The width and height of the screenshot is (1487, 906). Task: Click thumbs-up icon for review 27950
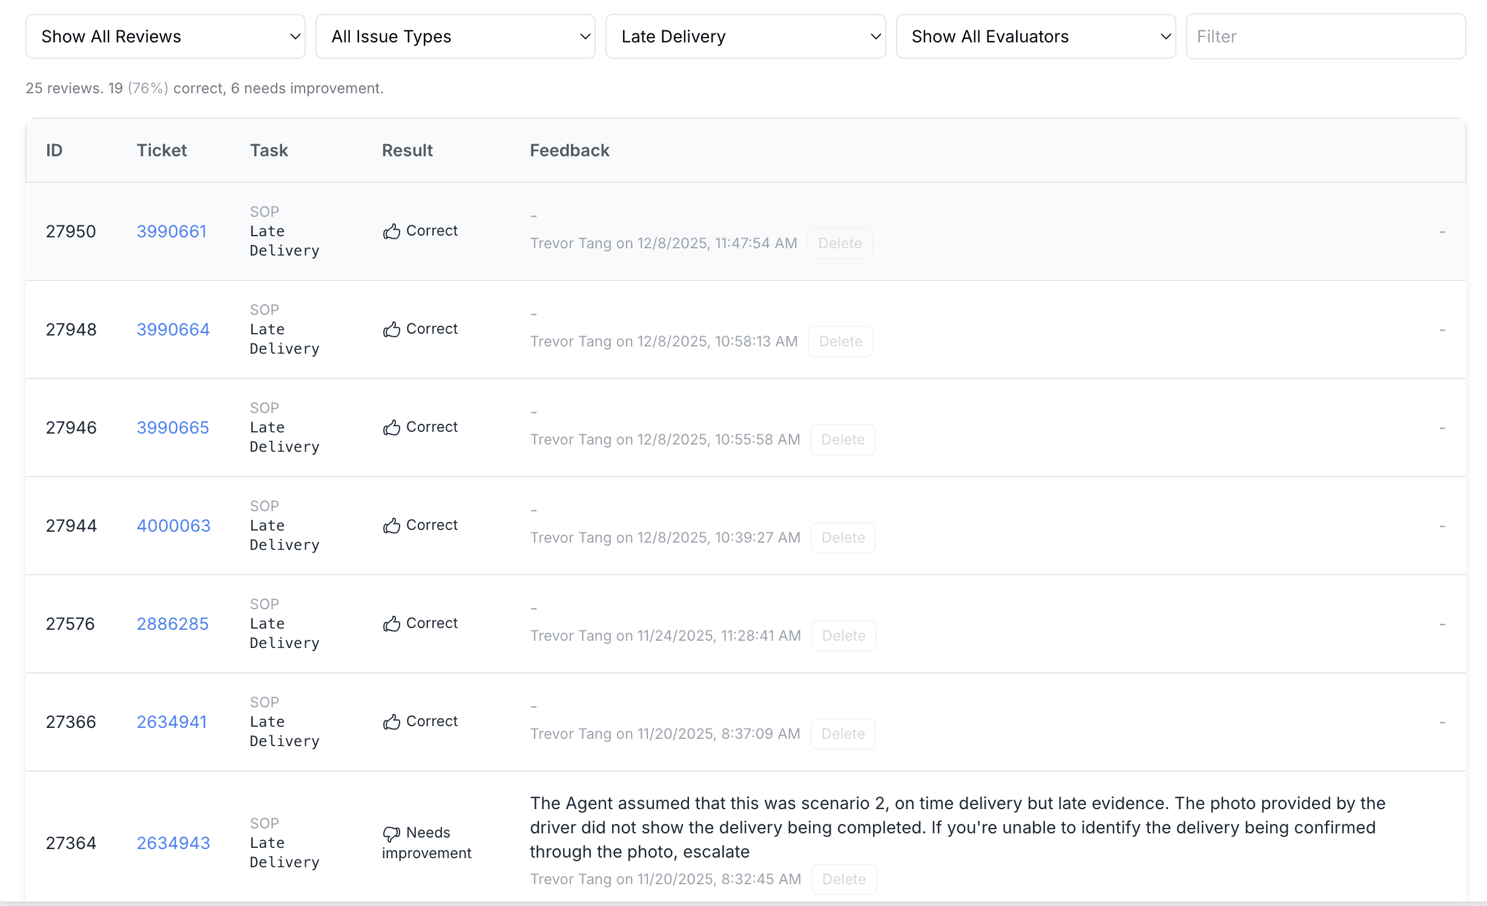392,231
